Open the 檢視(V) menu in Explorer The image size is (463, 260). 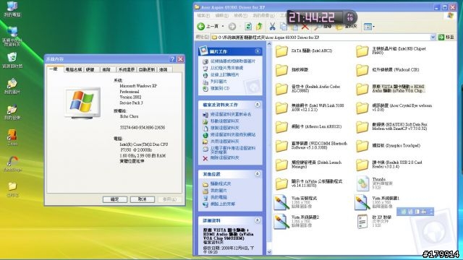[x=240, y=15]
